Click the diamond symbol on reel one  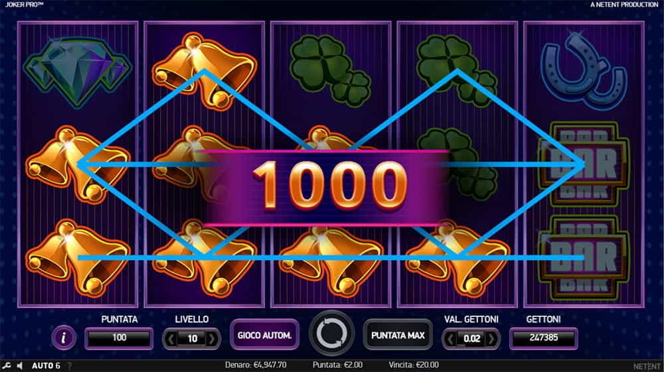point(78,72)
